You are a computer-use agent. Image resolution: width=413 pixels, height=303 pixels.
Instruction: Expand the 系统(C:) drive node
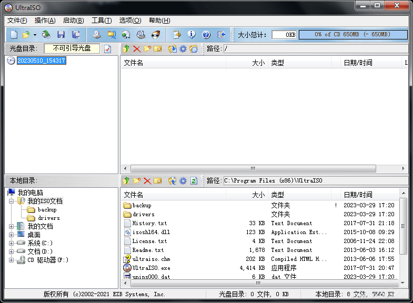[x=11, y=243]
